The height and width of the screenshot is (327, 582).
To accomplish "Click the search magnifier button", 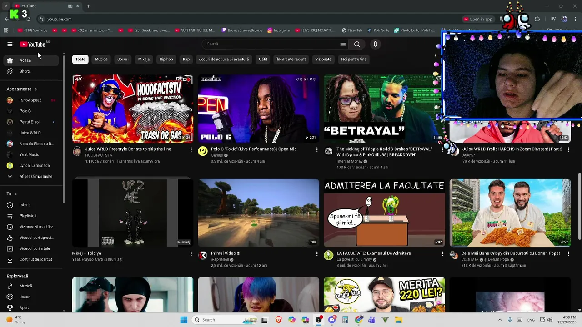I will coord(357,44).
